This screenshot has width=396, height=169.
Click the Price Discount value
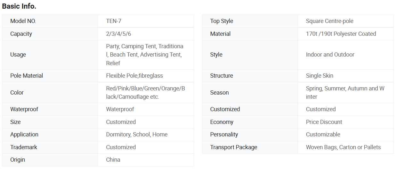324,122
